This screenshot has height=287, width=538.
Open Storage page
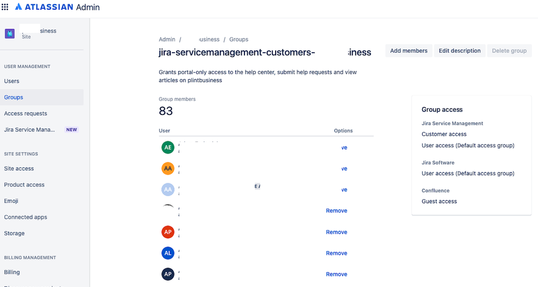(41, 233)
